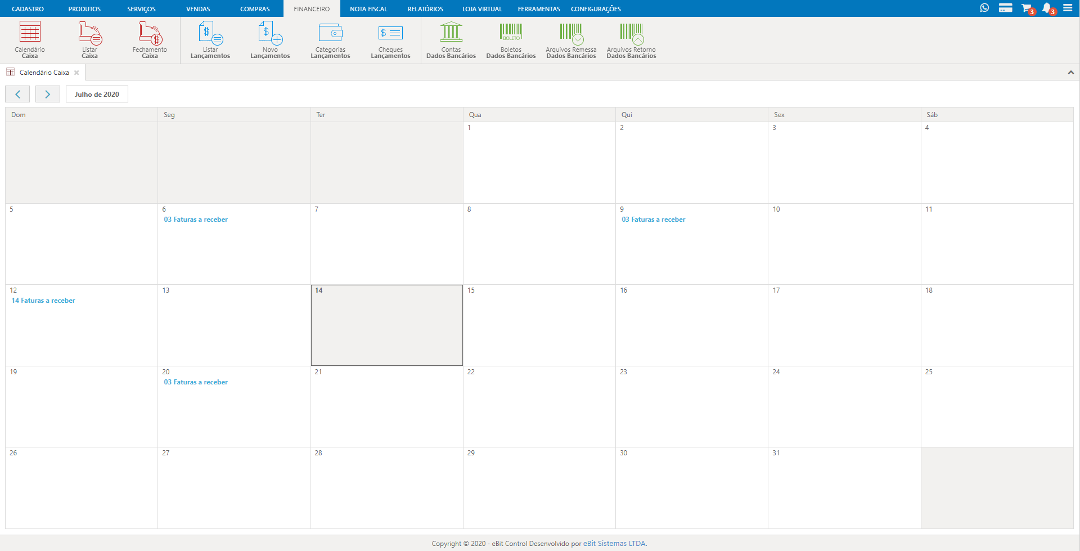Collapse the toolbar ribbon with chevron
This screenshot has height=551, width=1080.
click(x=1071, y=73)
